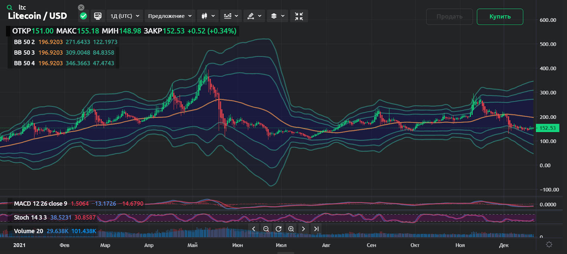Zoom in the chart with plus magnifier
Viewport: 567px width, 254px height.
(291, 229)
